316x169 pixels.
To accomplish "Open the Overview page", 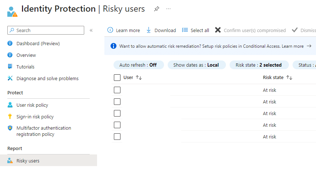I will 26,55.
